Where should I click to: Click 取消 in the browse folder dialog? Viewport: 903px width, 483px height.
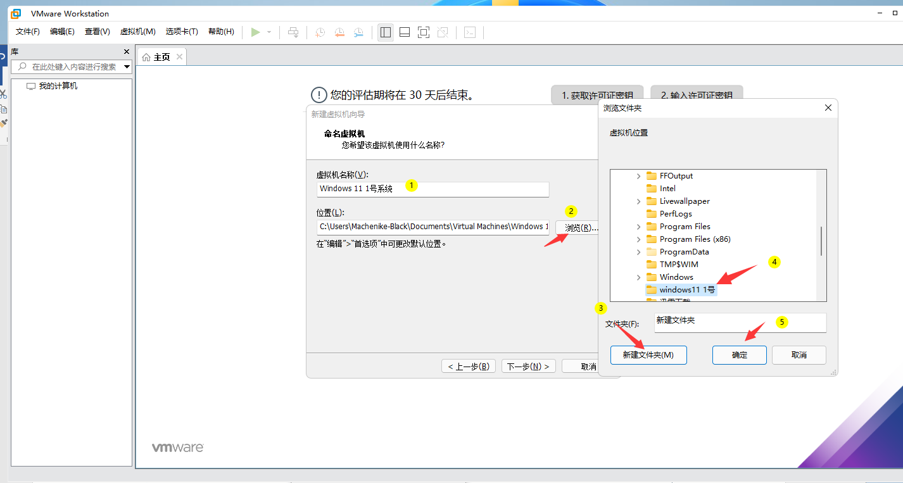(x=799, y=355)
